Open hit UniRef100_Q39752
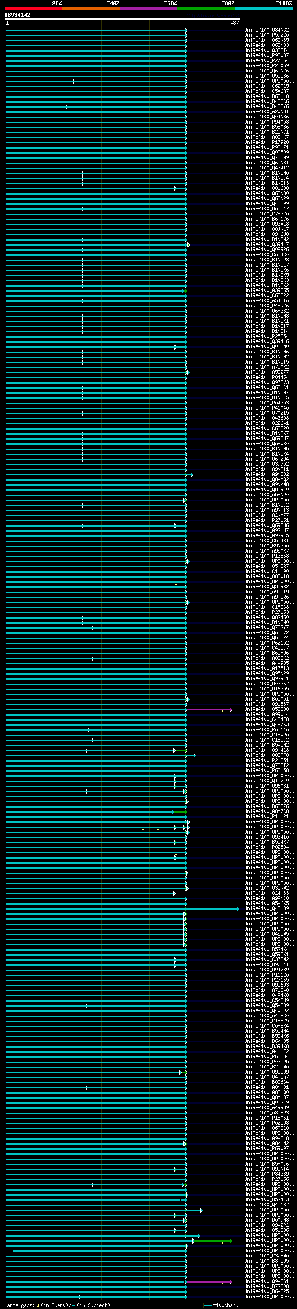 266,464
